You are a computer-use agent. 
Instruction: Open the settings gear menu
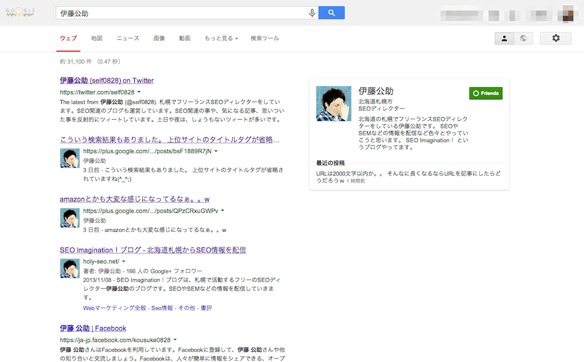coord(555,38)
